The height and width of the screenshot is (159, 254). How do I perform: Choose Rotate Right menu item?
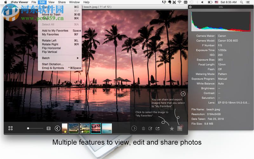(x=60, y=44)
